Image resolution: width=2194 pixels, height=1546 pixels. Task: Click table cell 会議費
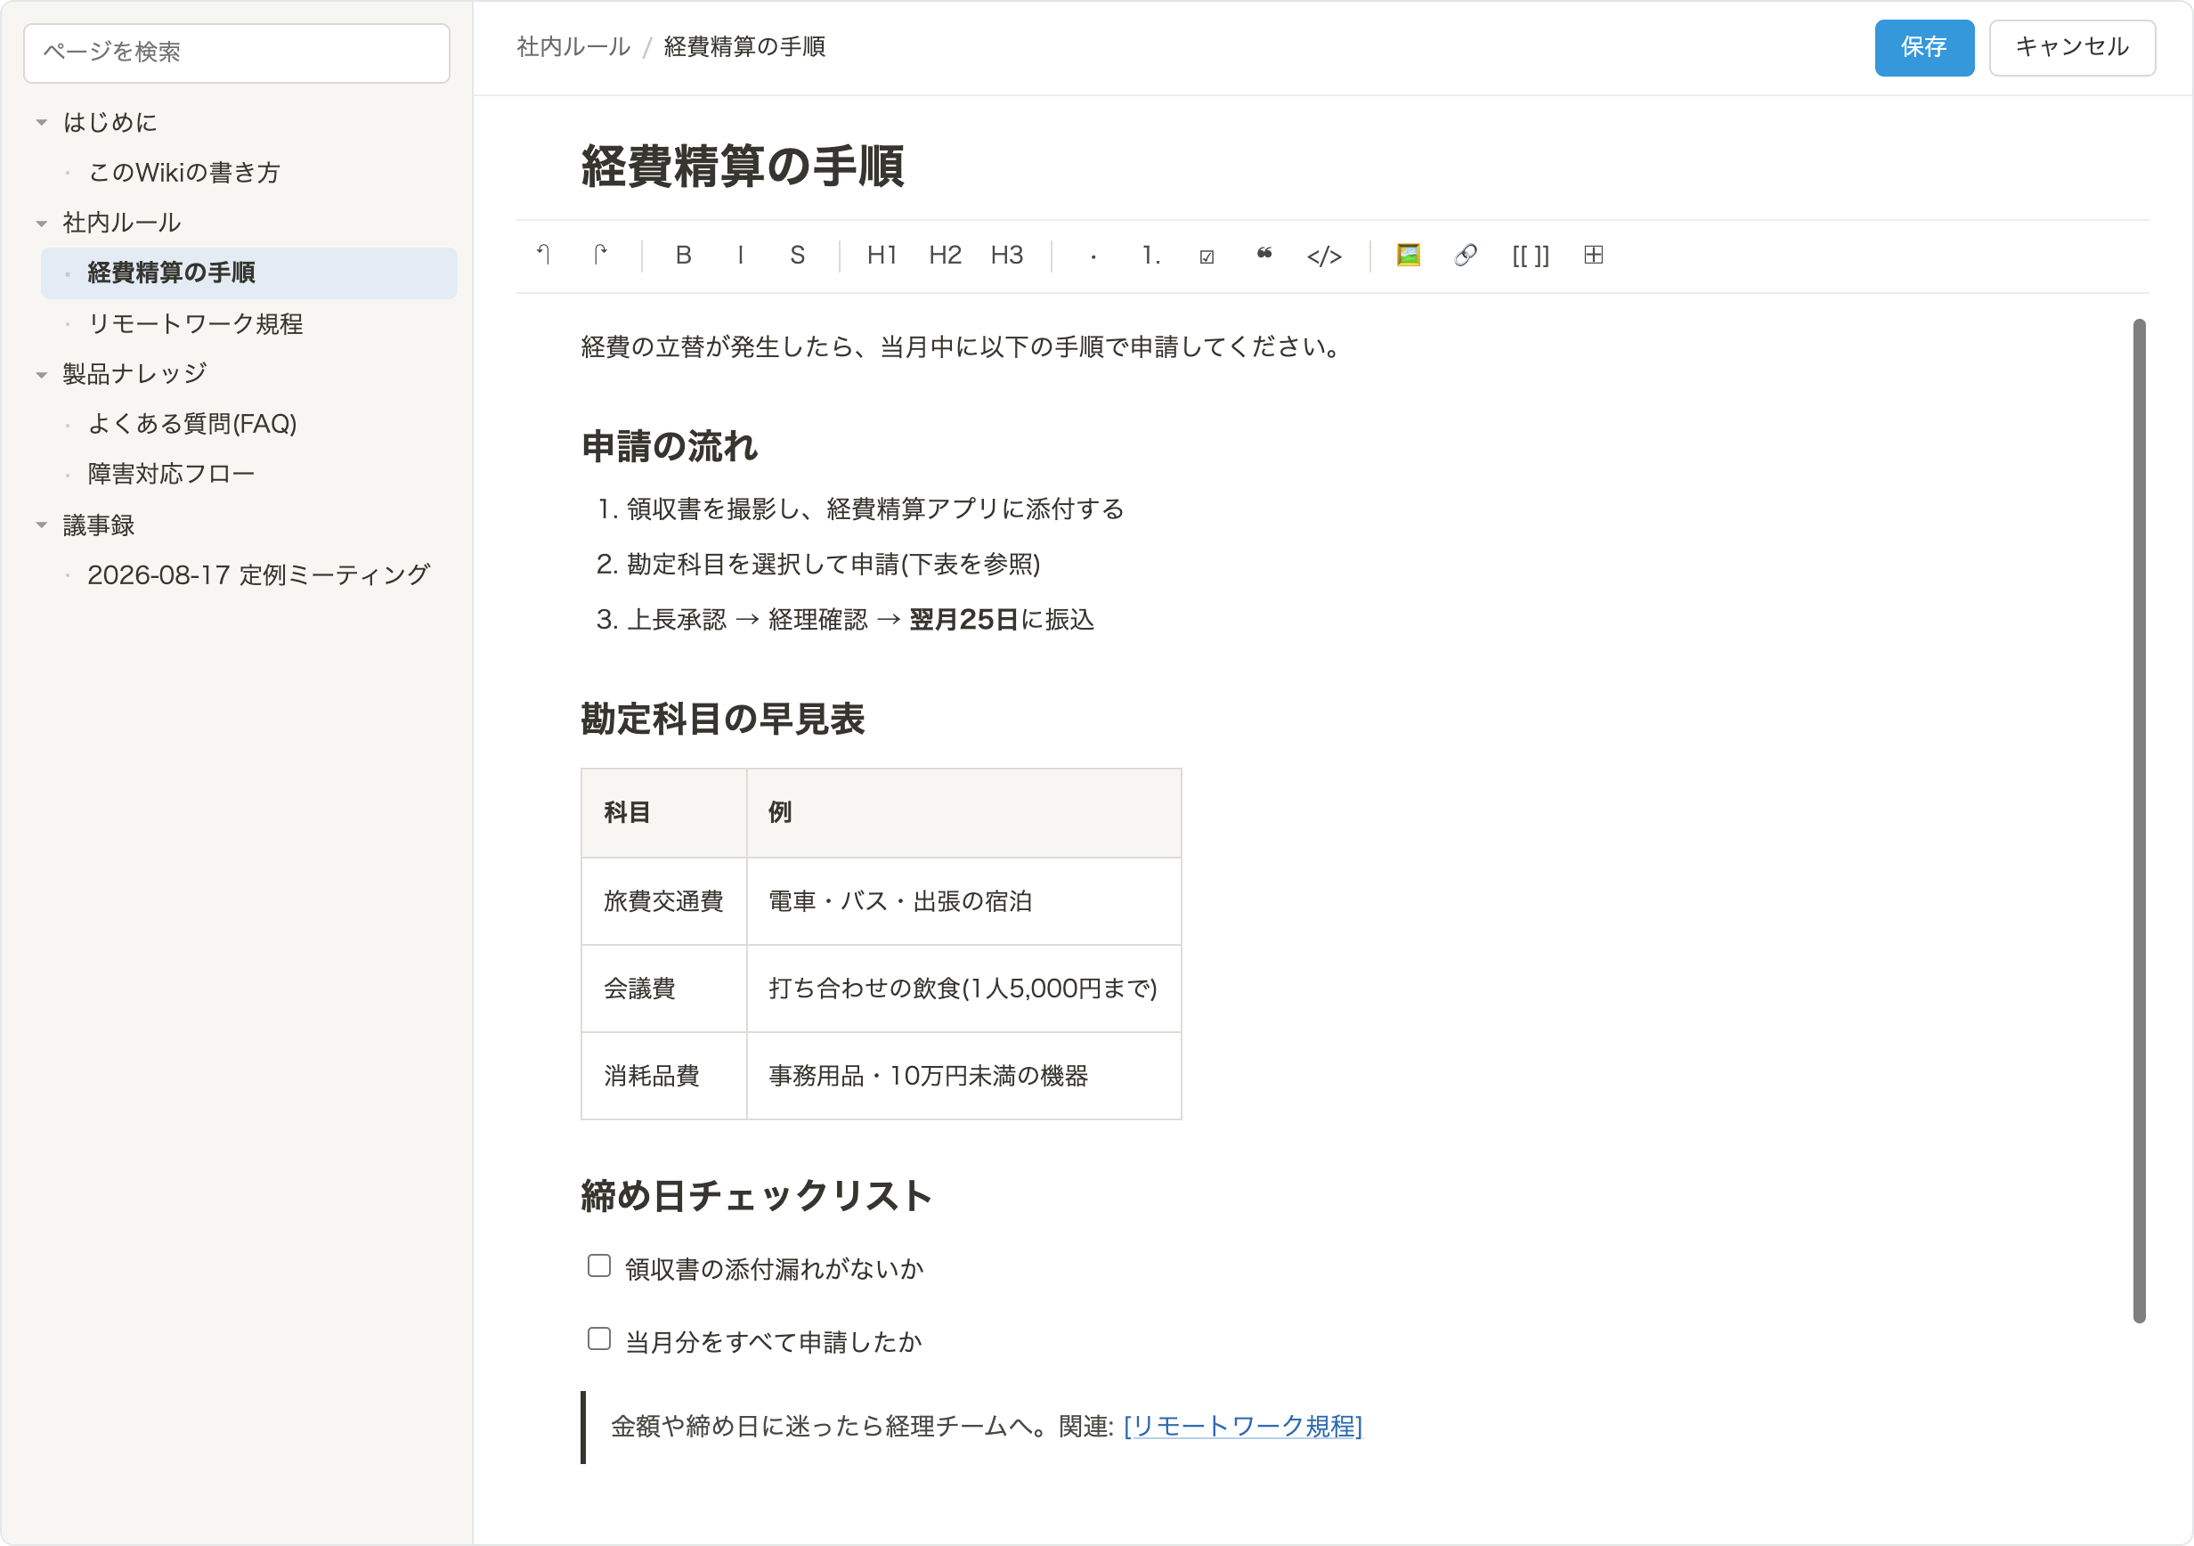point(664,988)
